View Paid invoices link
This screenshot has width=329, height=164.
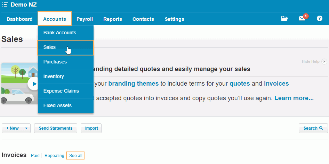(35, 156)
